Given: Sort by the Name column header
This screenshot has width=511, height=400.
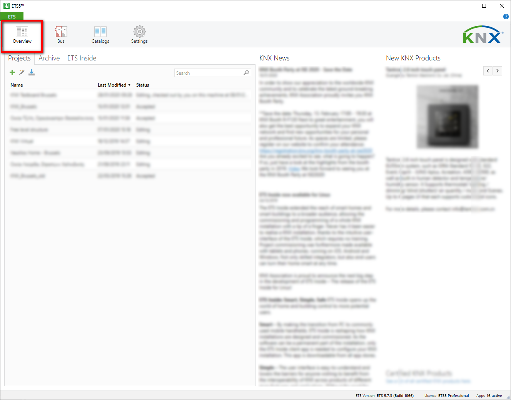Looking at the screenshot, I should 17,85.
